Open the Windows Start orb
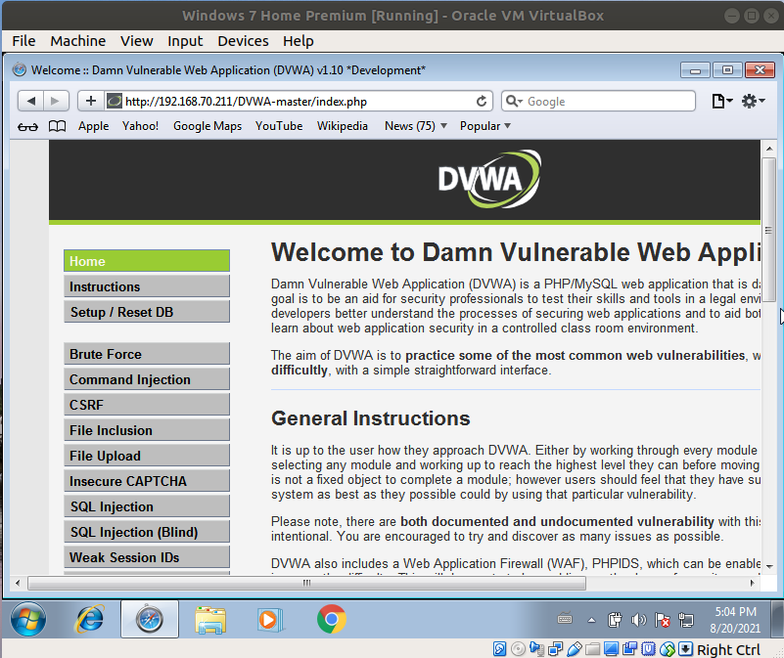This screenshot has height=658, width=784. click(28, 620)
